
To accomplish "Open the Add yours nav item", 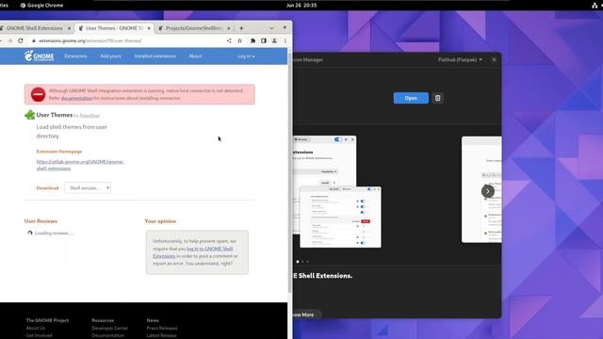I will coord(111,56).
